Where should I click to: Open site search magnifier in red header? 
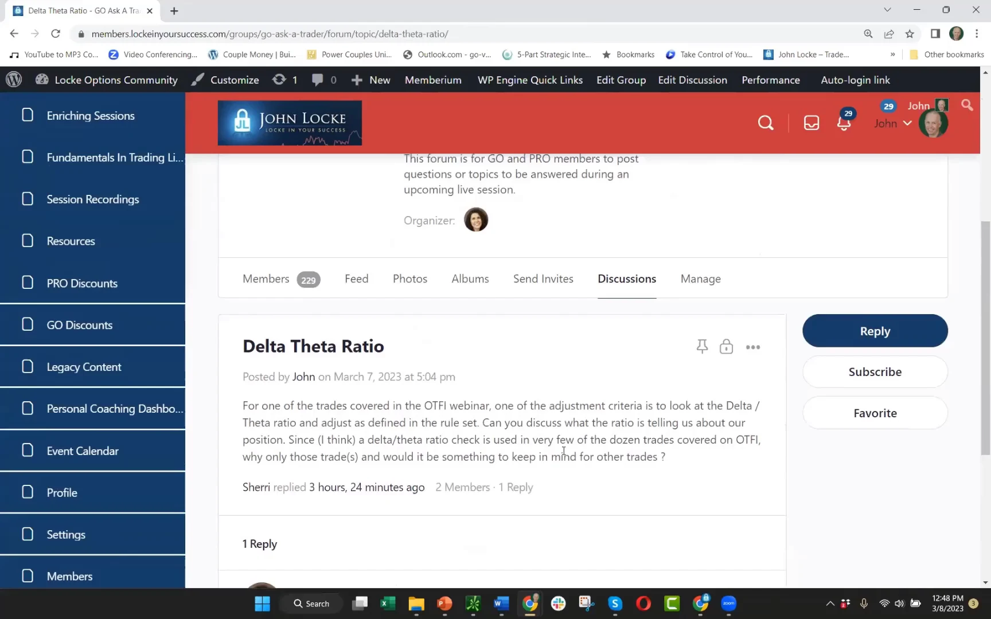point(766,123)
